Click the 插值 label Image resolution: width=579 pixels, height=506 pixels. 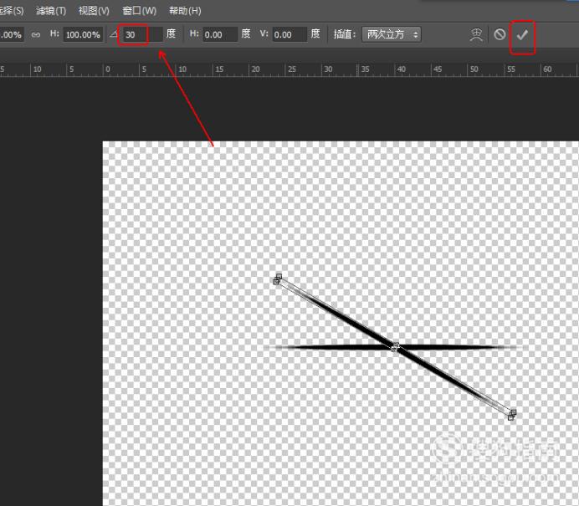point(344,34)
